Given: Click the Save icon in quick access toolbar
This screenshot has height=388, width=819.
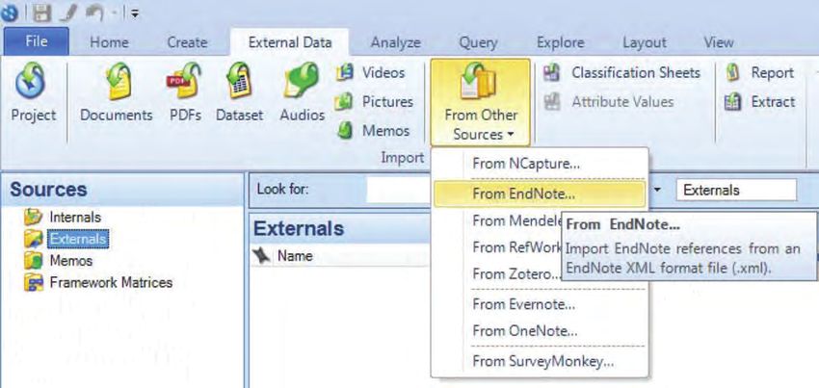Looking at the screenshot, I should pyautogui.click(x=41, y=13).
